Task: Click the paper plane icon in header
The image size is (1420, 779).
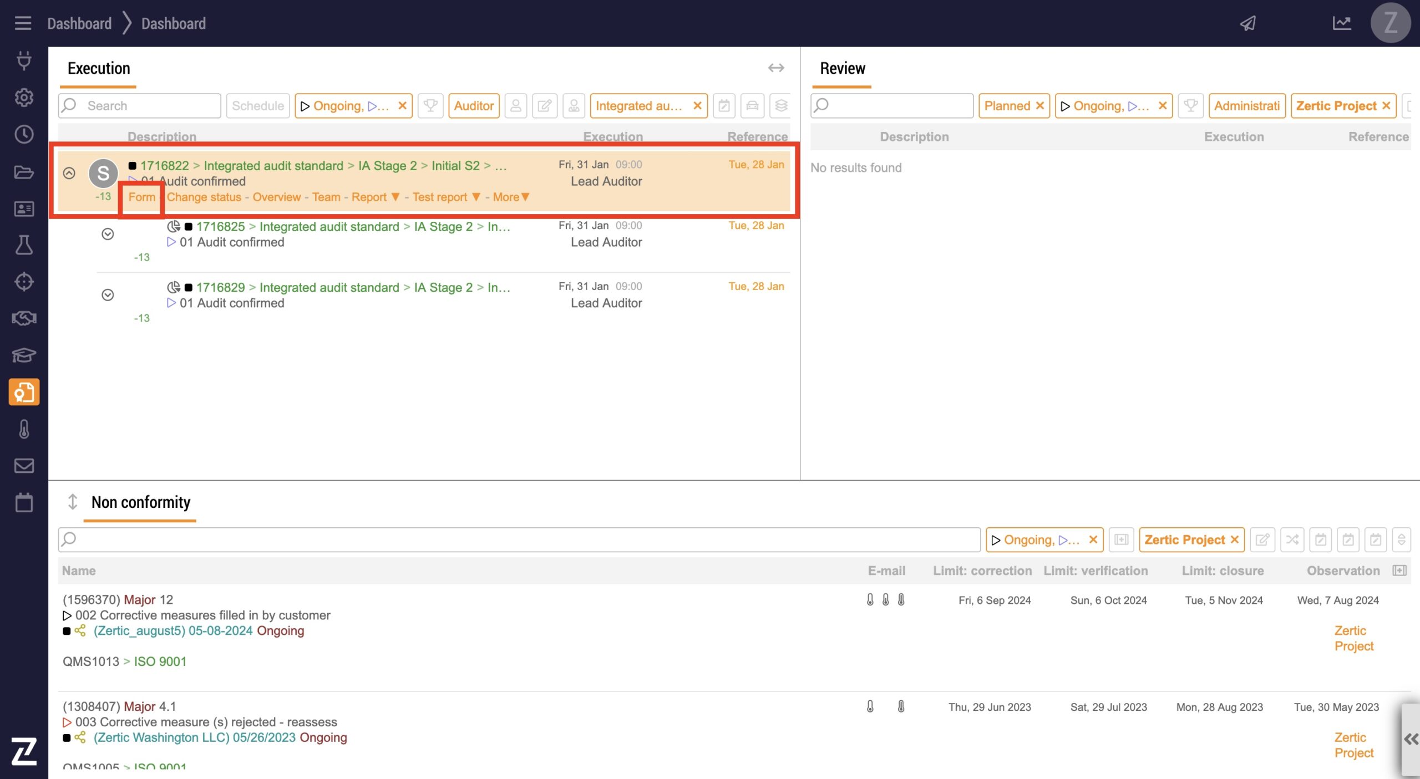Action: pyautogui.click(x=1247, y=23)
